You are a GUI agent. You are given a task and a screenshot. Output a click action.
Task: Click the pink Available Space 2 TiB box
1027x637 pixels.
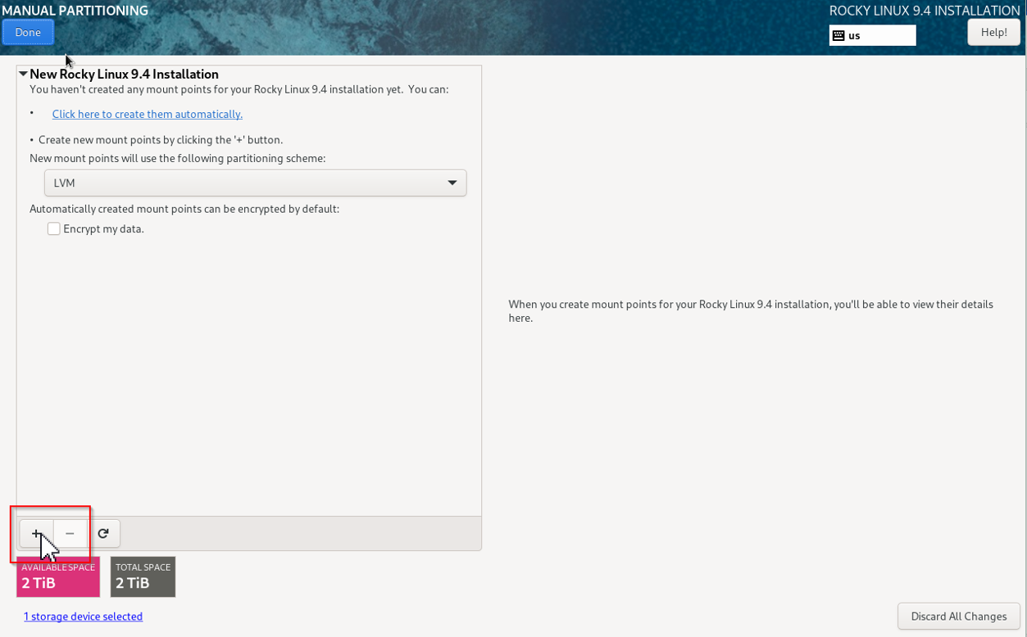click(58, 577)
